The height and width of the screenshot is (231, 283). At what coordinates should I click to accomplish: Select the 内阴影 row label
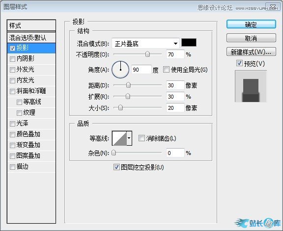(26, 58)
